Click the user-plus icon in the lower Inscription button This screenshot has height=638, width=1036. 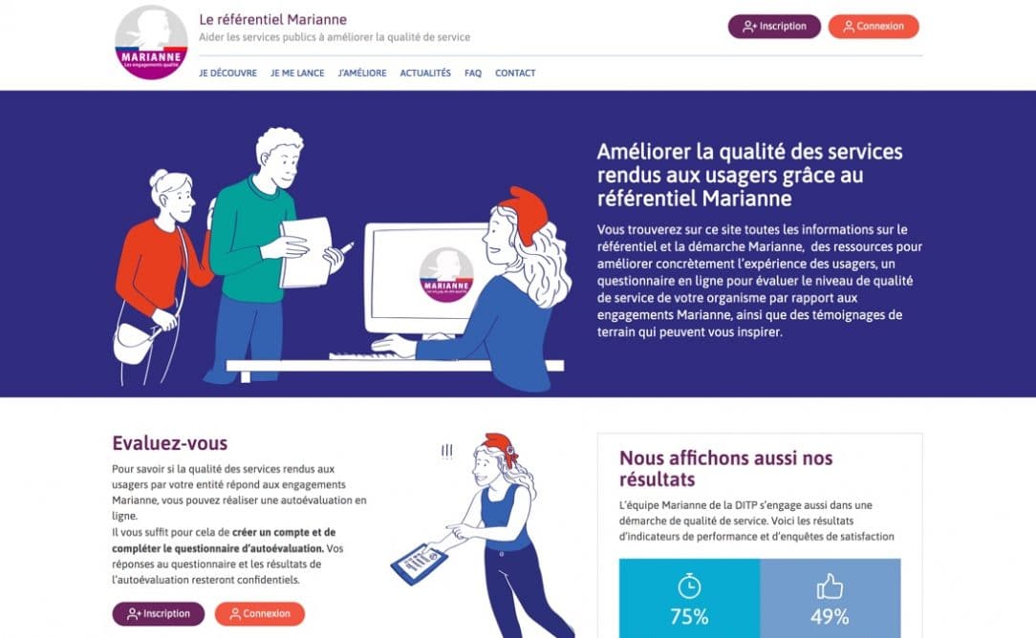coord(134,613)
